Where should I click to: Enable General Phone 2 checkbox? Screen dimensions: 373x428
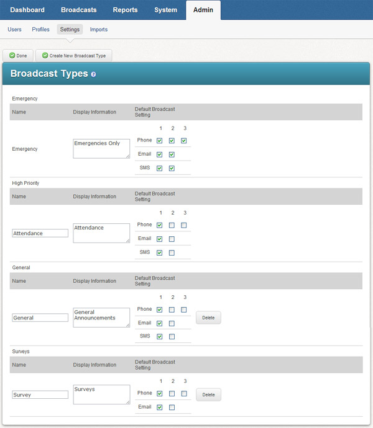172,310
